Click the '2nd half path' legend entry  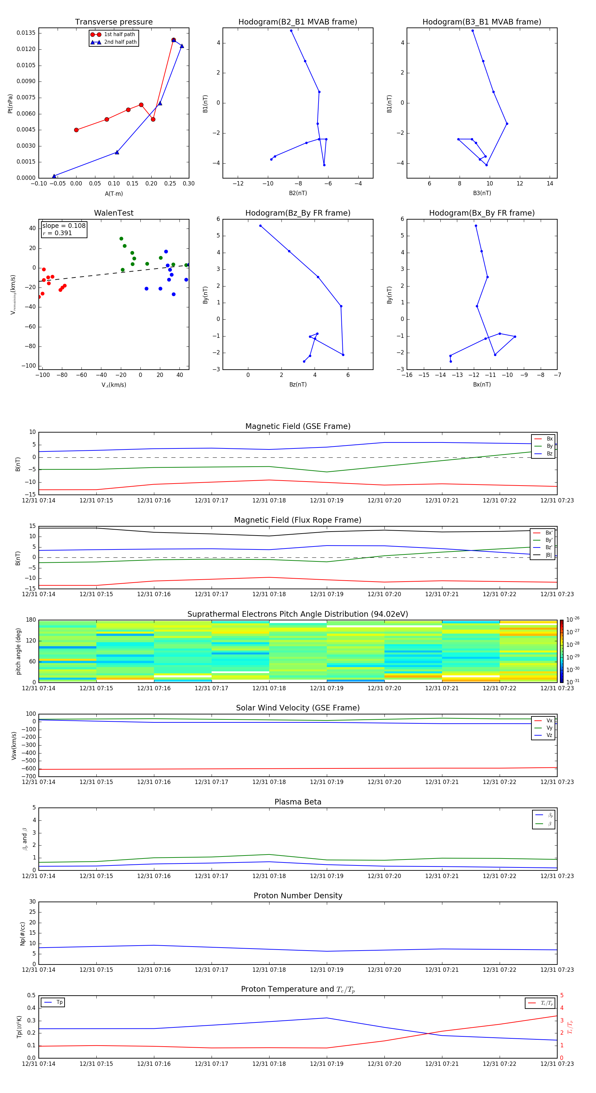coord(113,42)
